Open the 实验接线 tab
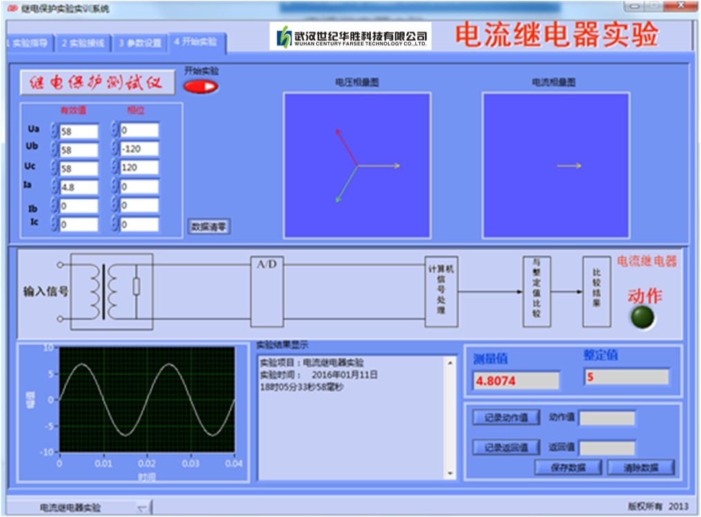This screenshot has width=701, height=517. click(x=82, y=43)
